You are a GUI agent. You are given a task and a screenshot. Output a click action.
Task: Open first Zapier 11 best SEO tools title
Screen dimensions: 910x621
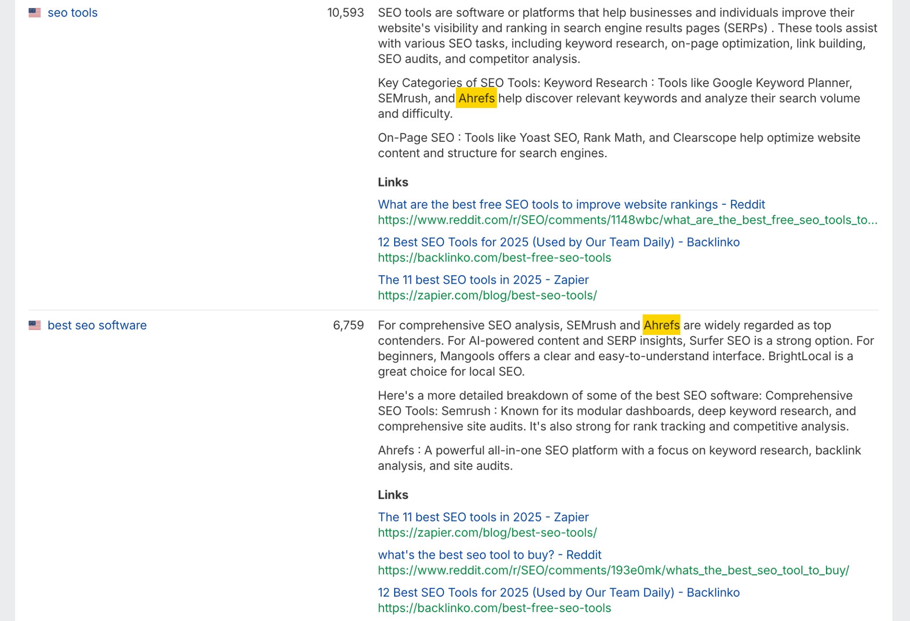(483, 280)
